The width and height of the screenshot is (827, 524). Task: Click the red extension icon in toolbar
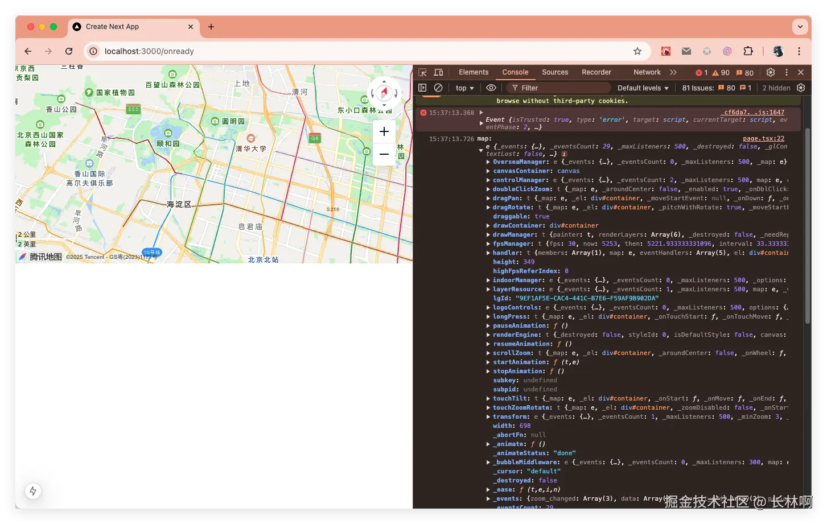pyautogui.click(x=666, y=51)
